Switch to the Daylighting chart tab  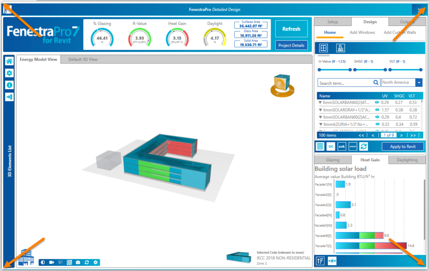[407, 160]
